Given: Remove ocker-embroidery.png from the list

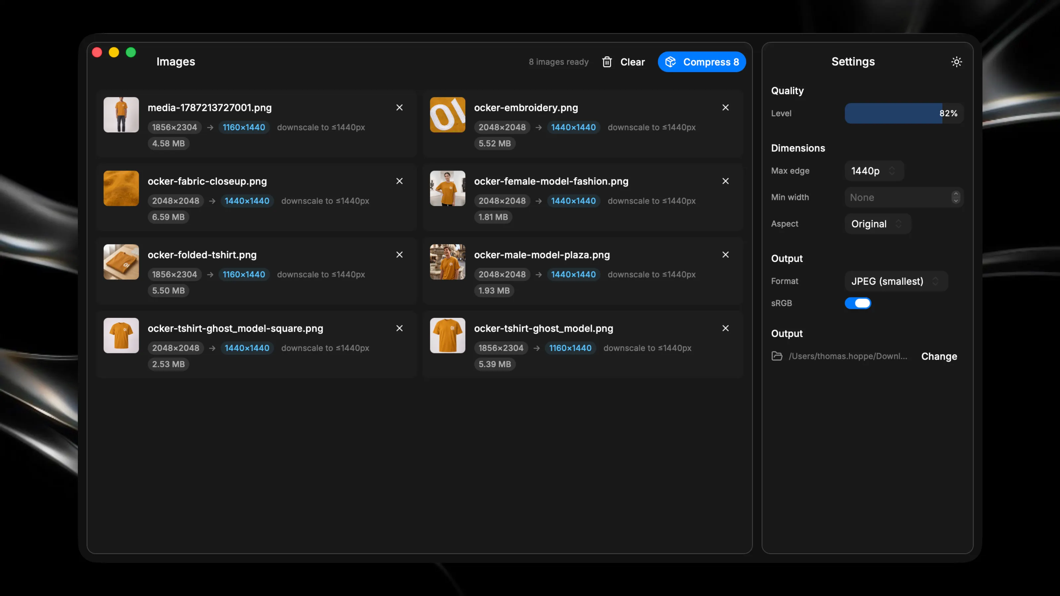Looking at the screenshot, I should click(x=725, y=107).
